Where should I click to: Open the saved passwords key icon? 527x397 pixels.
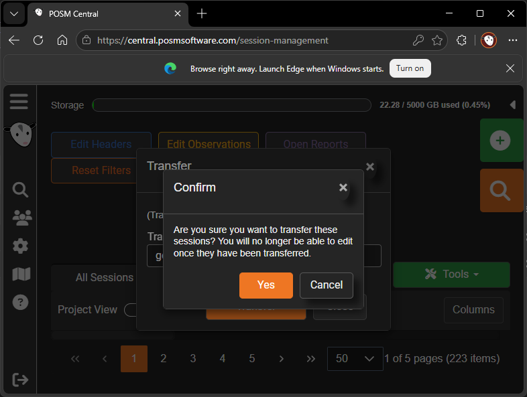point(418,40)
